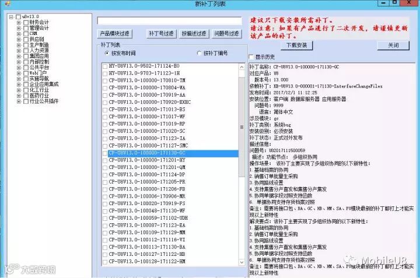Expand the 行业公共插件 tree node
Image resolution: width=420 pixels, height=278 pixels.
pyautogui.click(x=19, y=101)
